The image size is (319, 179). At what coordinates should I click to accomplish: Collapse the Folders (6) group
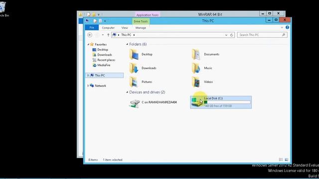click(x=127, y=44)
